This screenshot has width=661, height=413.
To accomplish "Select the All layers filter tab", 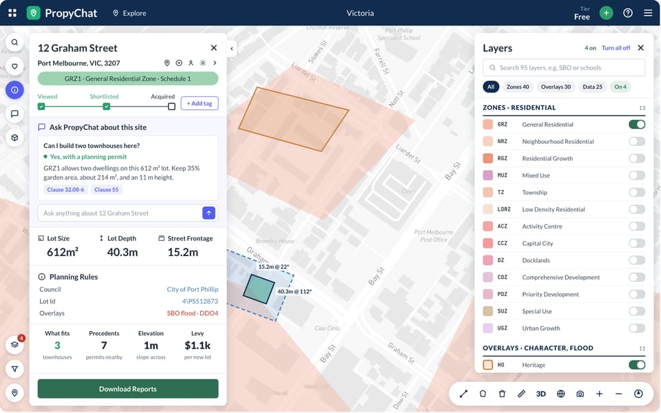I will coord(491,87).
